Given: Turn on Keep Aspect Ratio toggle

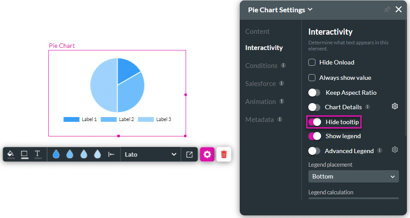Looking at the screenshot, I should tap(315, 93).
